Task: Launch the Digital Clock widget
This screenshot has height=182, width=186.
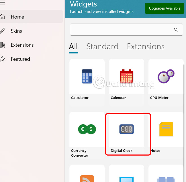Action: tap(126, 129)
